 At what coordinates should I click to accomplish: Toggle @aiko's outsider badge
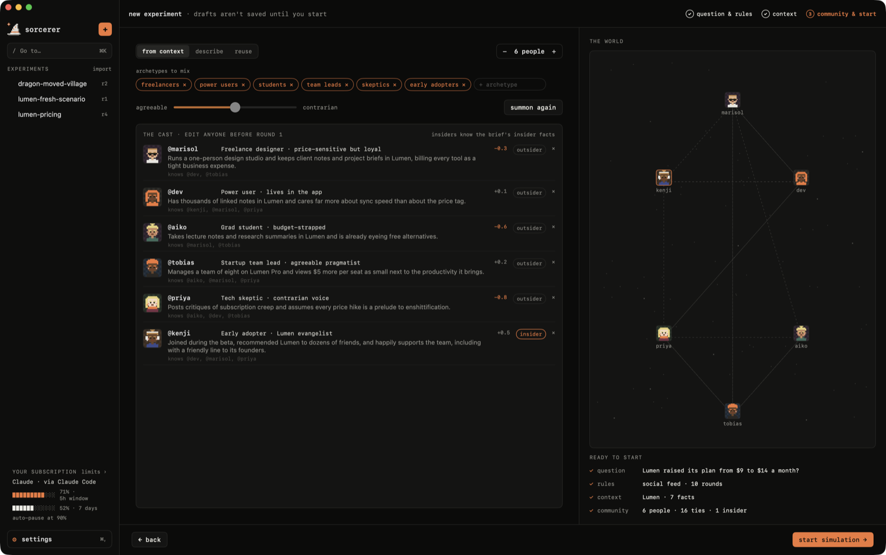(529, 228)
